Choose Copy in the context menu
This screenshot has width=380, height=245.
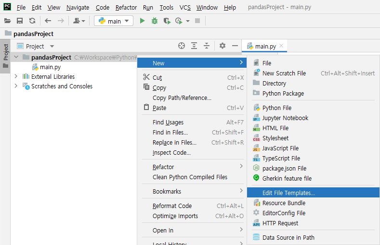click(x=193, y=88)
